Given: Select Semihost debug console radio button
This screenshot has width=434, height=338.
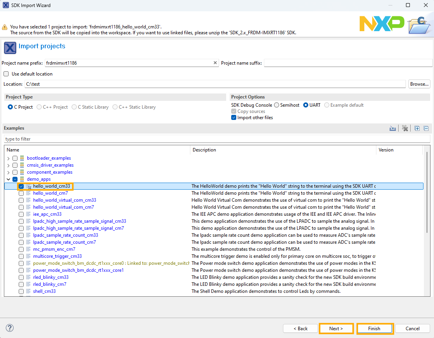Looking at the screenshot, I should pyautogui.click(x=276, y=105).
